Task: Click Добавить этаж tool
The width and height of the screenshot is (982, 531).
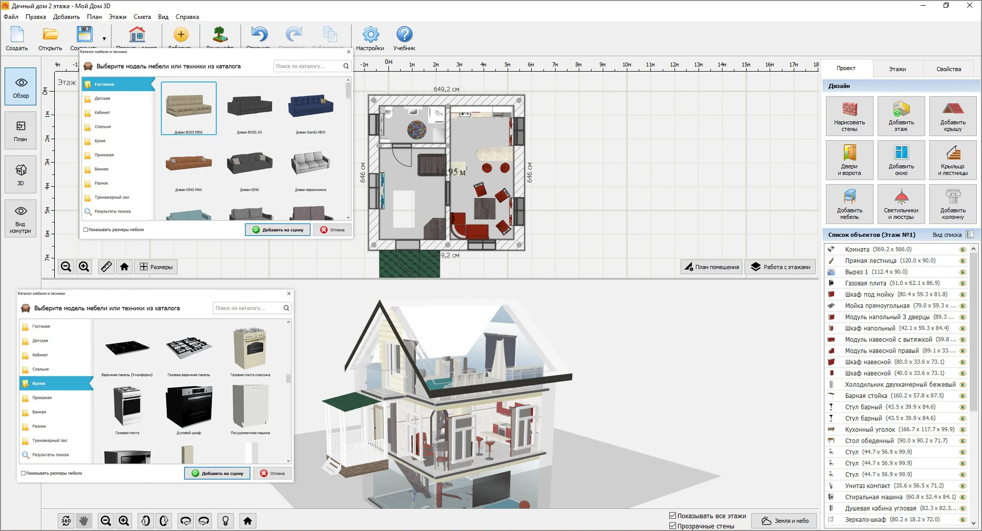Action: (901, 116)
